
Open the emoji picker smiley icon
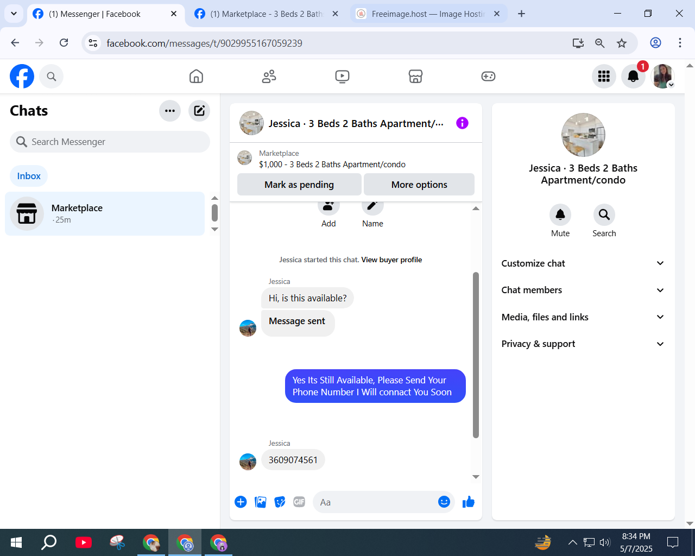coord(444,502)
